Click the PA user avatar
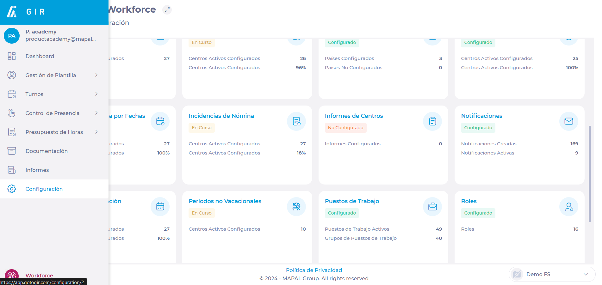The width and height of the screenshot is (602, 285). (x=12, y=36)
